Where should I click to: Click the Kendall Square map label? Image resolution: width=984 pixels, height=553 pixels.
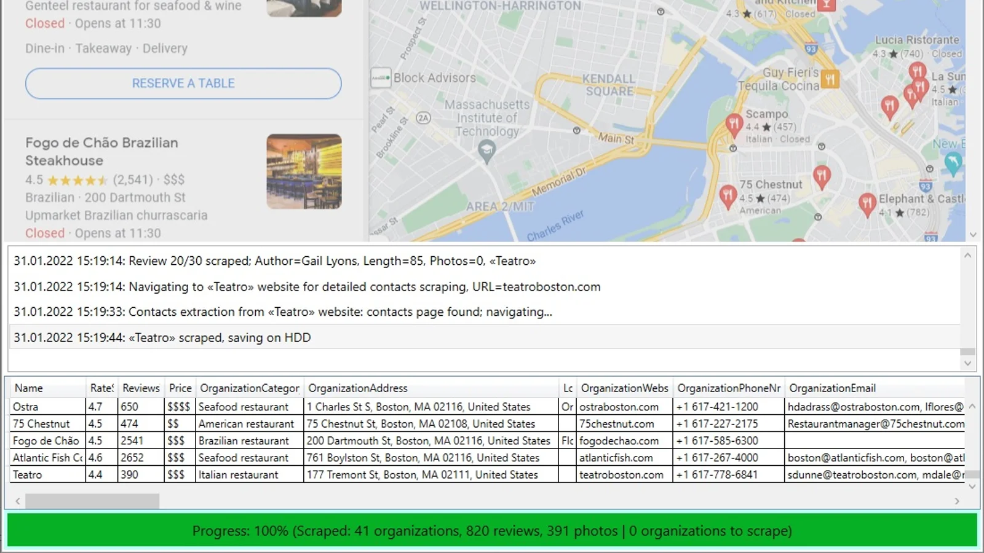click(609, 85)
